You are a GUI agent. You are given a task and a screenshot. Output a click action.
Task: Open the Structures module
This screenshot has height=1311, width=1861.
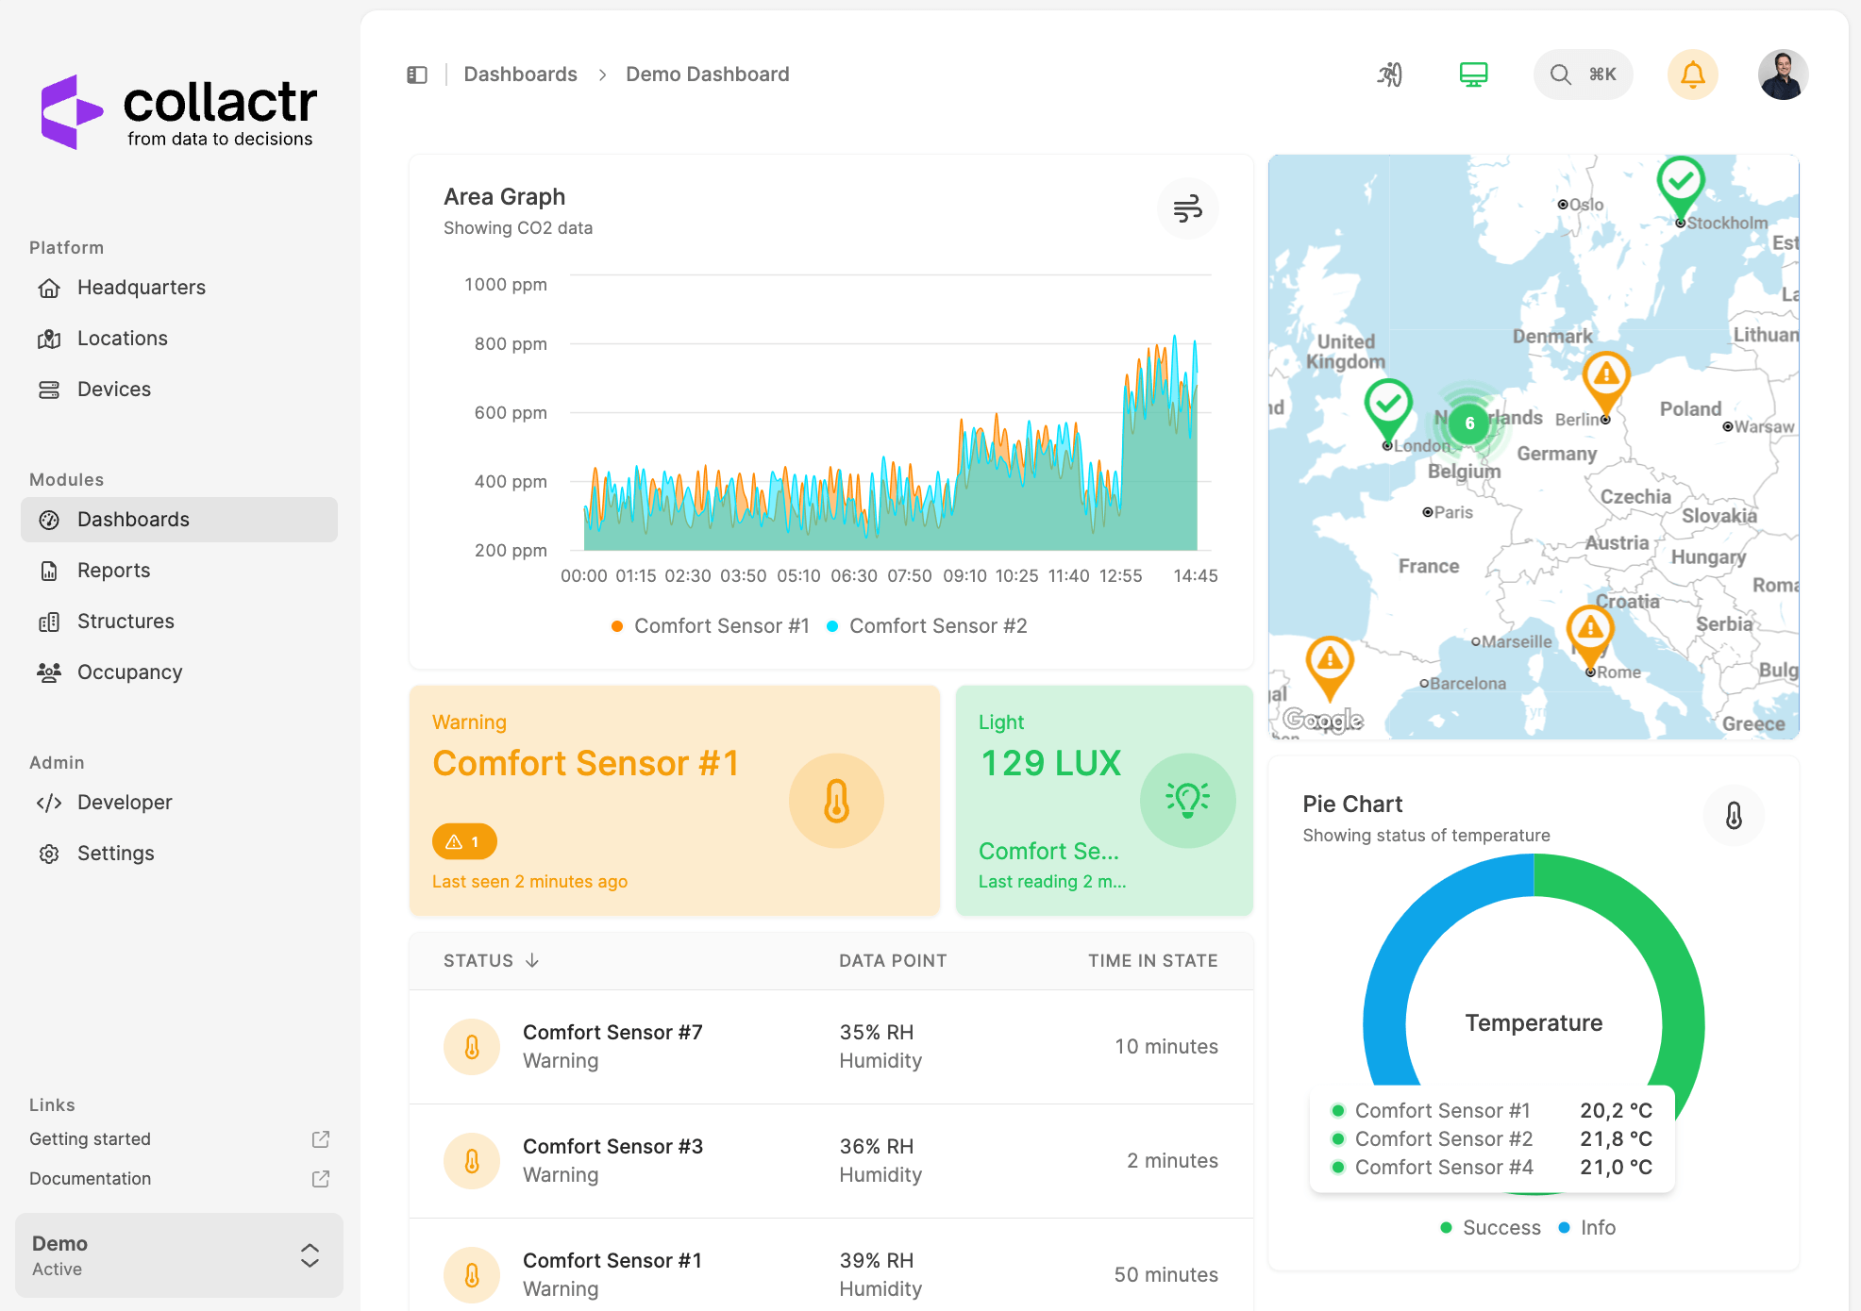tap(126, 621)
